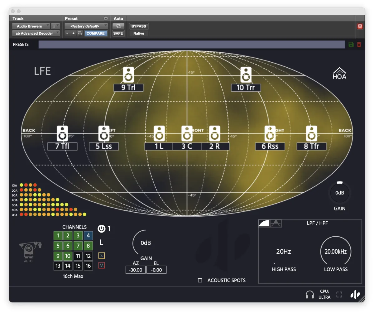
Task: Click the AZ value field -30.00
Action: click(136, 270)
